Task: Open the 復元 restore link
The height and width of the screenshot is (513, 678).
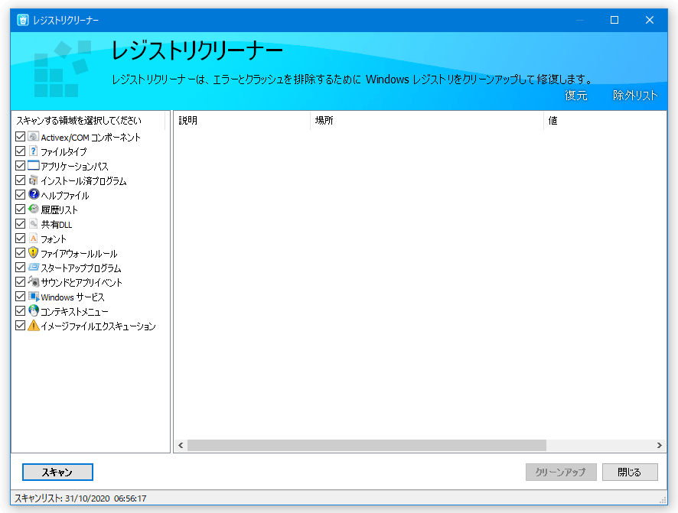Action: pos(576,96)
